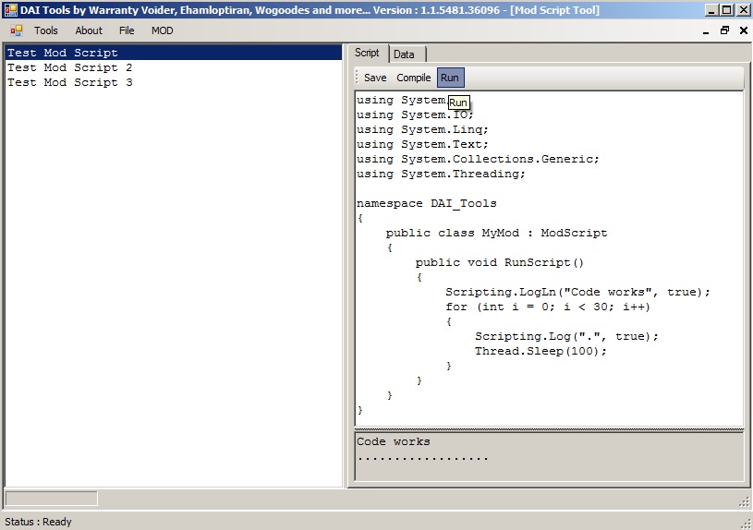Open the Tools menu

pyautogui.click(x=45, y=30)
